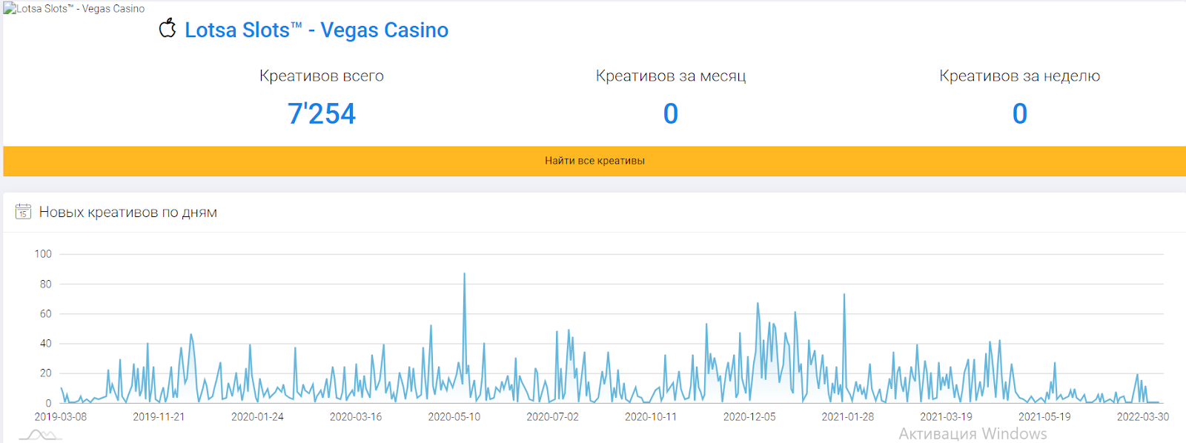Screen dimensions: 1186x443
Task: Click the 2021-05-19 date axis label
Action: click(1044, 417)
